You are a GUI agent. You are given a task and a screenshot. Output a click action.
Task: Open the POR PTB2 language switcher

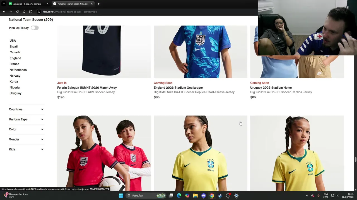tap(326, 196)
